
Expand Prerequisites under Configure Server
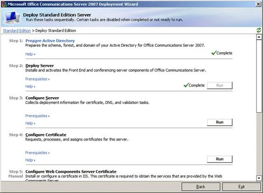[x=37, y=116]
